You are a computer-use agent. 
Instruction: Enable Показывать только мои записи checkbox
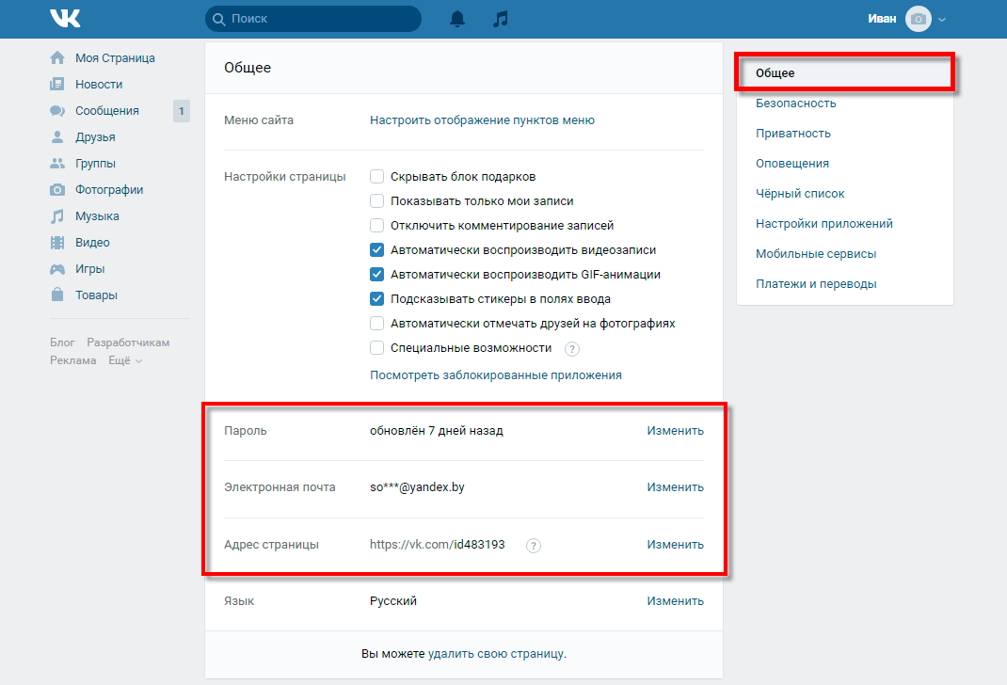coord(377,201)
